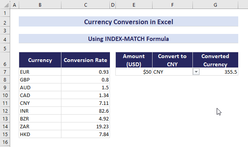Select row 9 header

pos(5,87)
